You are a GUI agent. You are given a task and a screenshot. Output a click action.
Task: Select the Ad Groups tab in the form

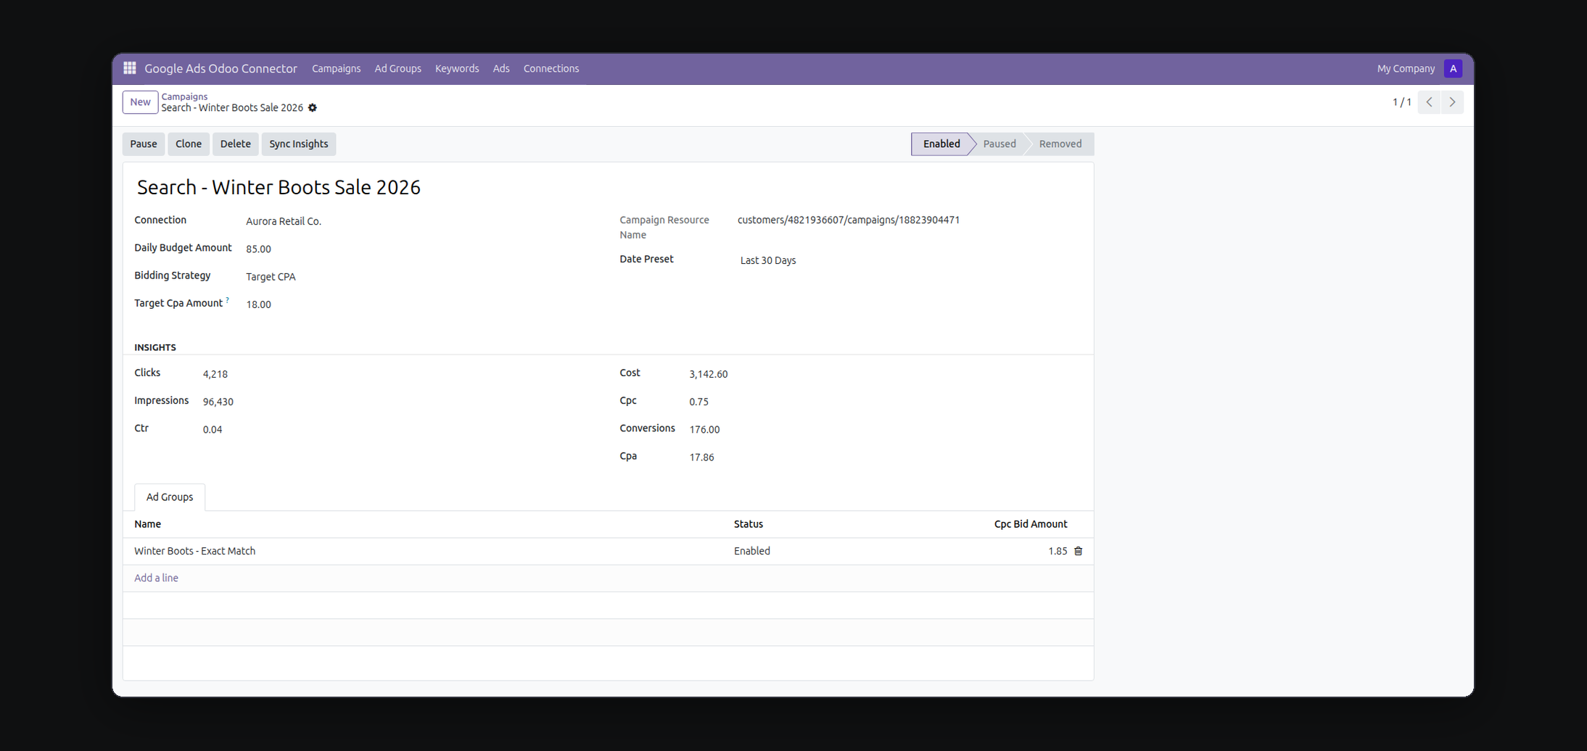coord(170,497)
